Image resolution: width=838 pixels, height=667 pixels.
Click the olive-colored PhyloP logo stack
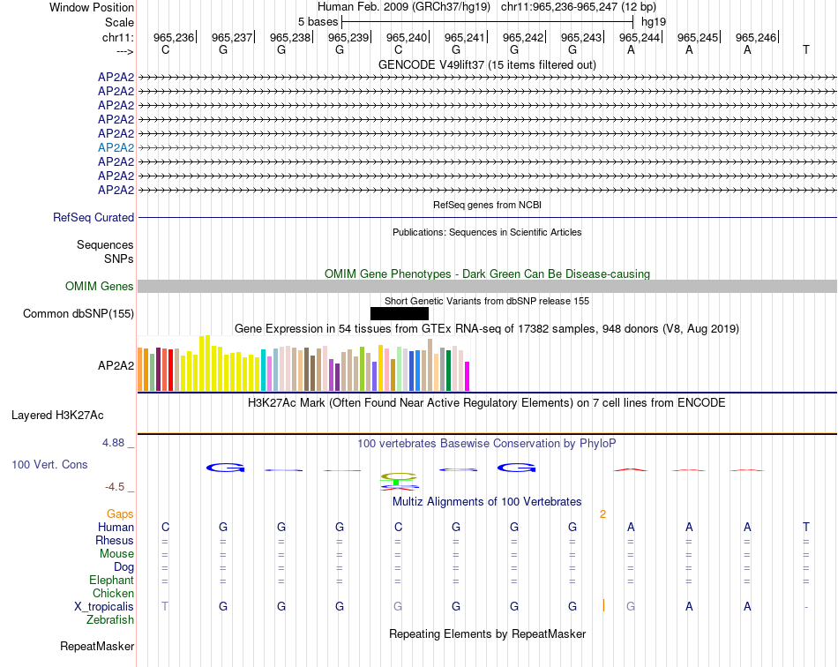(x=399, y=476)
